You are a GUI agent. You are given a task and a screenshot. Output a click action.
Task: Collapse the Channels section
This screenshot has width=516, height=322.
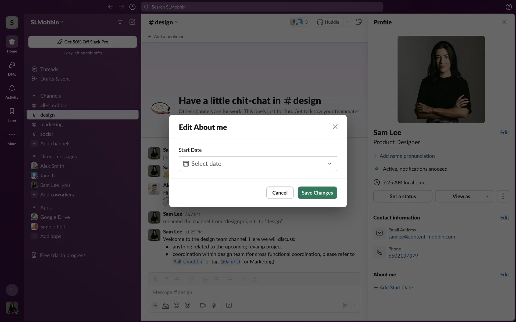[34, 96]
